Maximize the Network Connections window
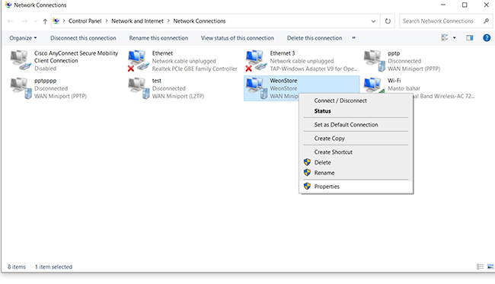Image resolution: width=495 pixels, height=284 pixels. 465,5
